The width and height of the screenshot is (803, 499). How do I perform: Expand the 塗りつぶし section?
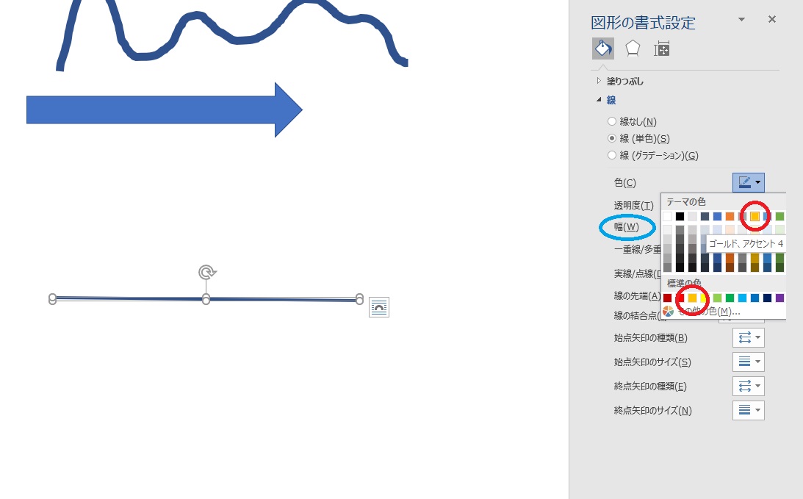pyautogui.click(x=599, y=80)
